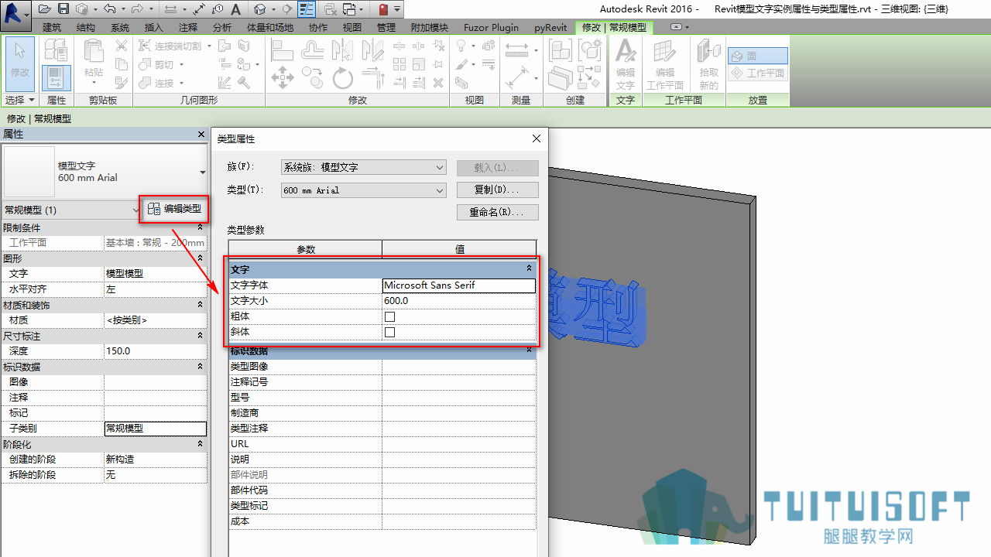Image resolution: width=991 pixels, height=557 pixels.
Task: Toggle the Bold (粗体) checkbox
Action: pyautogui.click(x=390, y=316)
